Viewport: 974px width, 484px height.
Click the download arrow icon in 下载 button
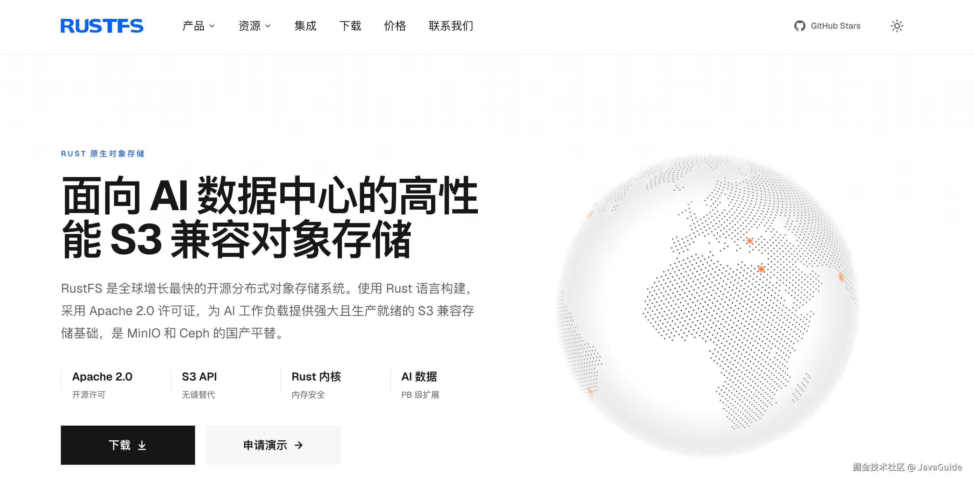142,446
